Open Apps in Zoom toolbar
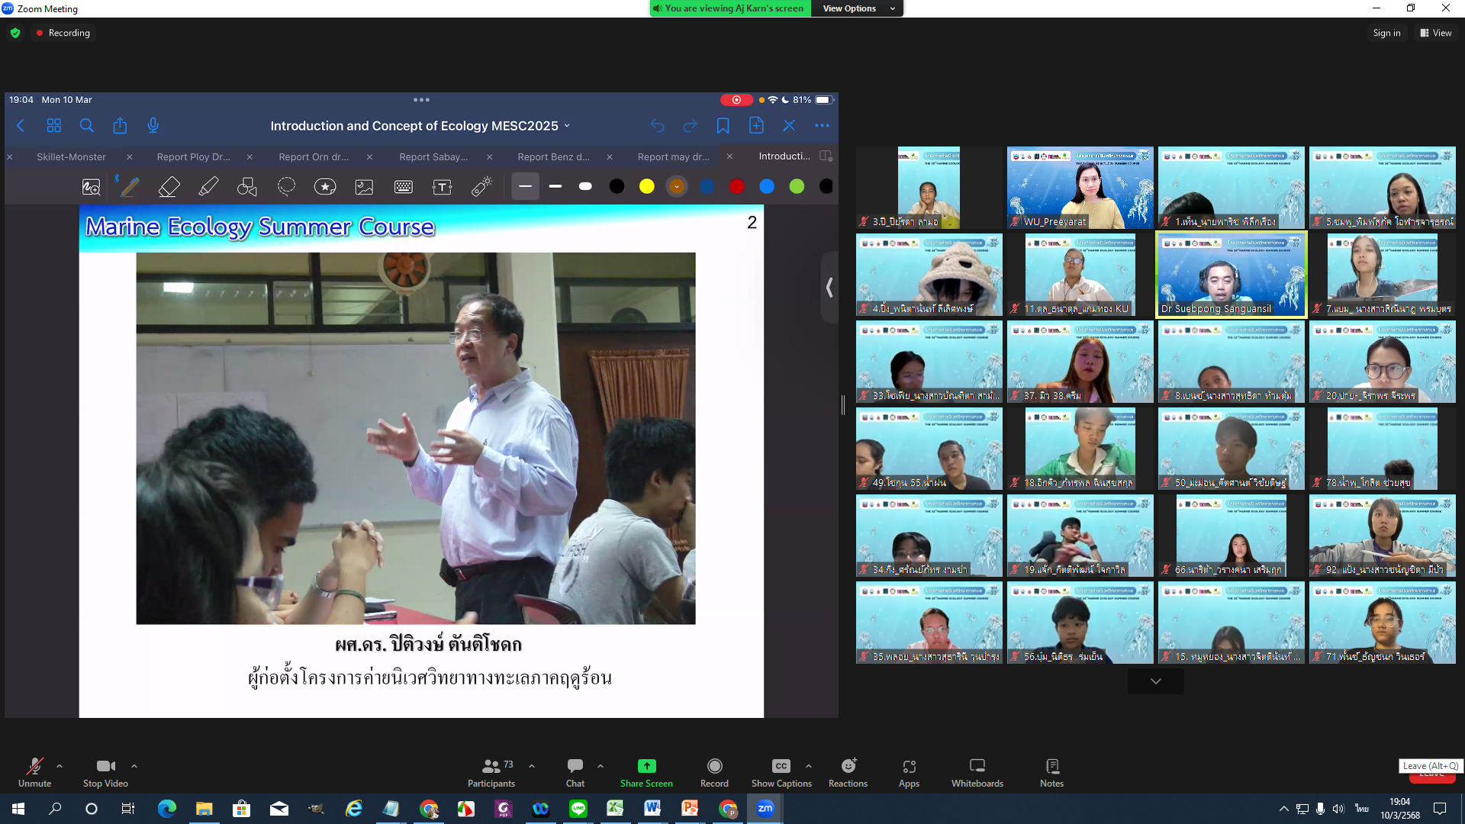The height and width of the screenshot is (824, 1465). (x=909, y=766)
